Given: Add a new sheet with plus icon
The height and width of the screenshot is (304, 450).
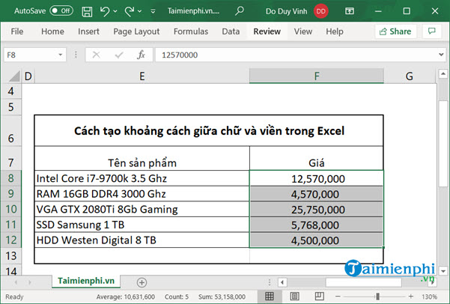Looking at the screenshot, I should point(142,282).
